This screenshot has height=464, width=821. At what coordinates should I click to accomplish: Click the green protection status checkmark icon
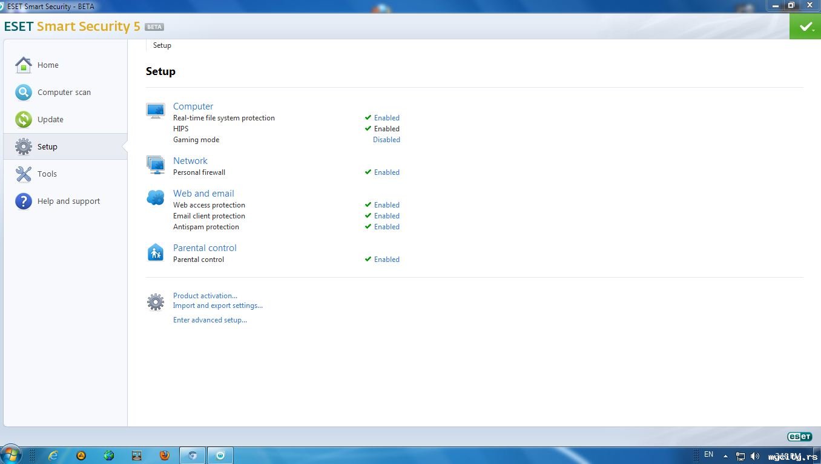click(x=805, y=27)
